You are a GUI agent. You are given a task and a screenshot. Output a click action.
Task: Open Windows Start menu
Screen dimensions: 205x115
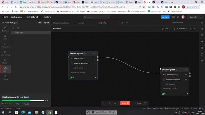(x=3, y=112)
